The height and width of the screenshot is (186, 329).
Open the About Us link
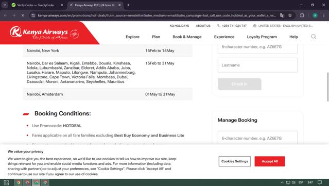[x=203, y=26]
